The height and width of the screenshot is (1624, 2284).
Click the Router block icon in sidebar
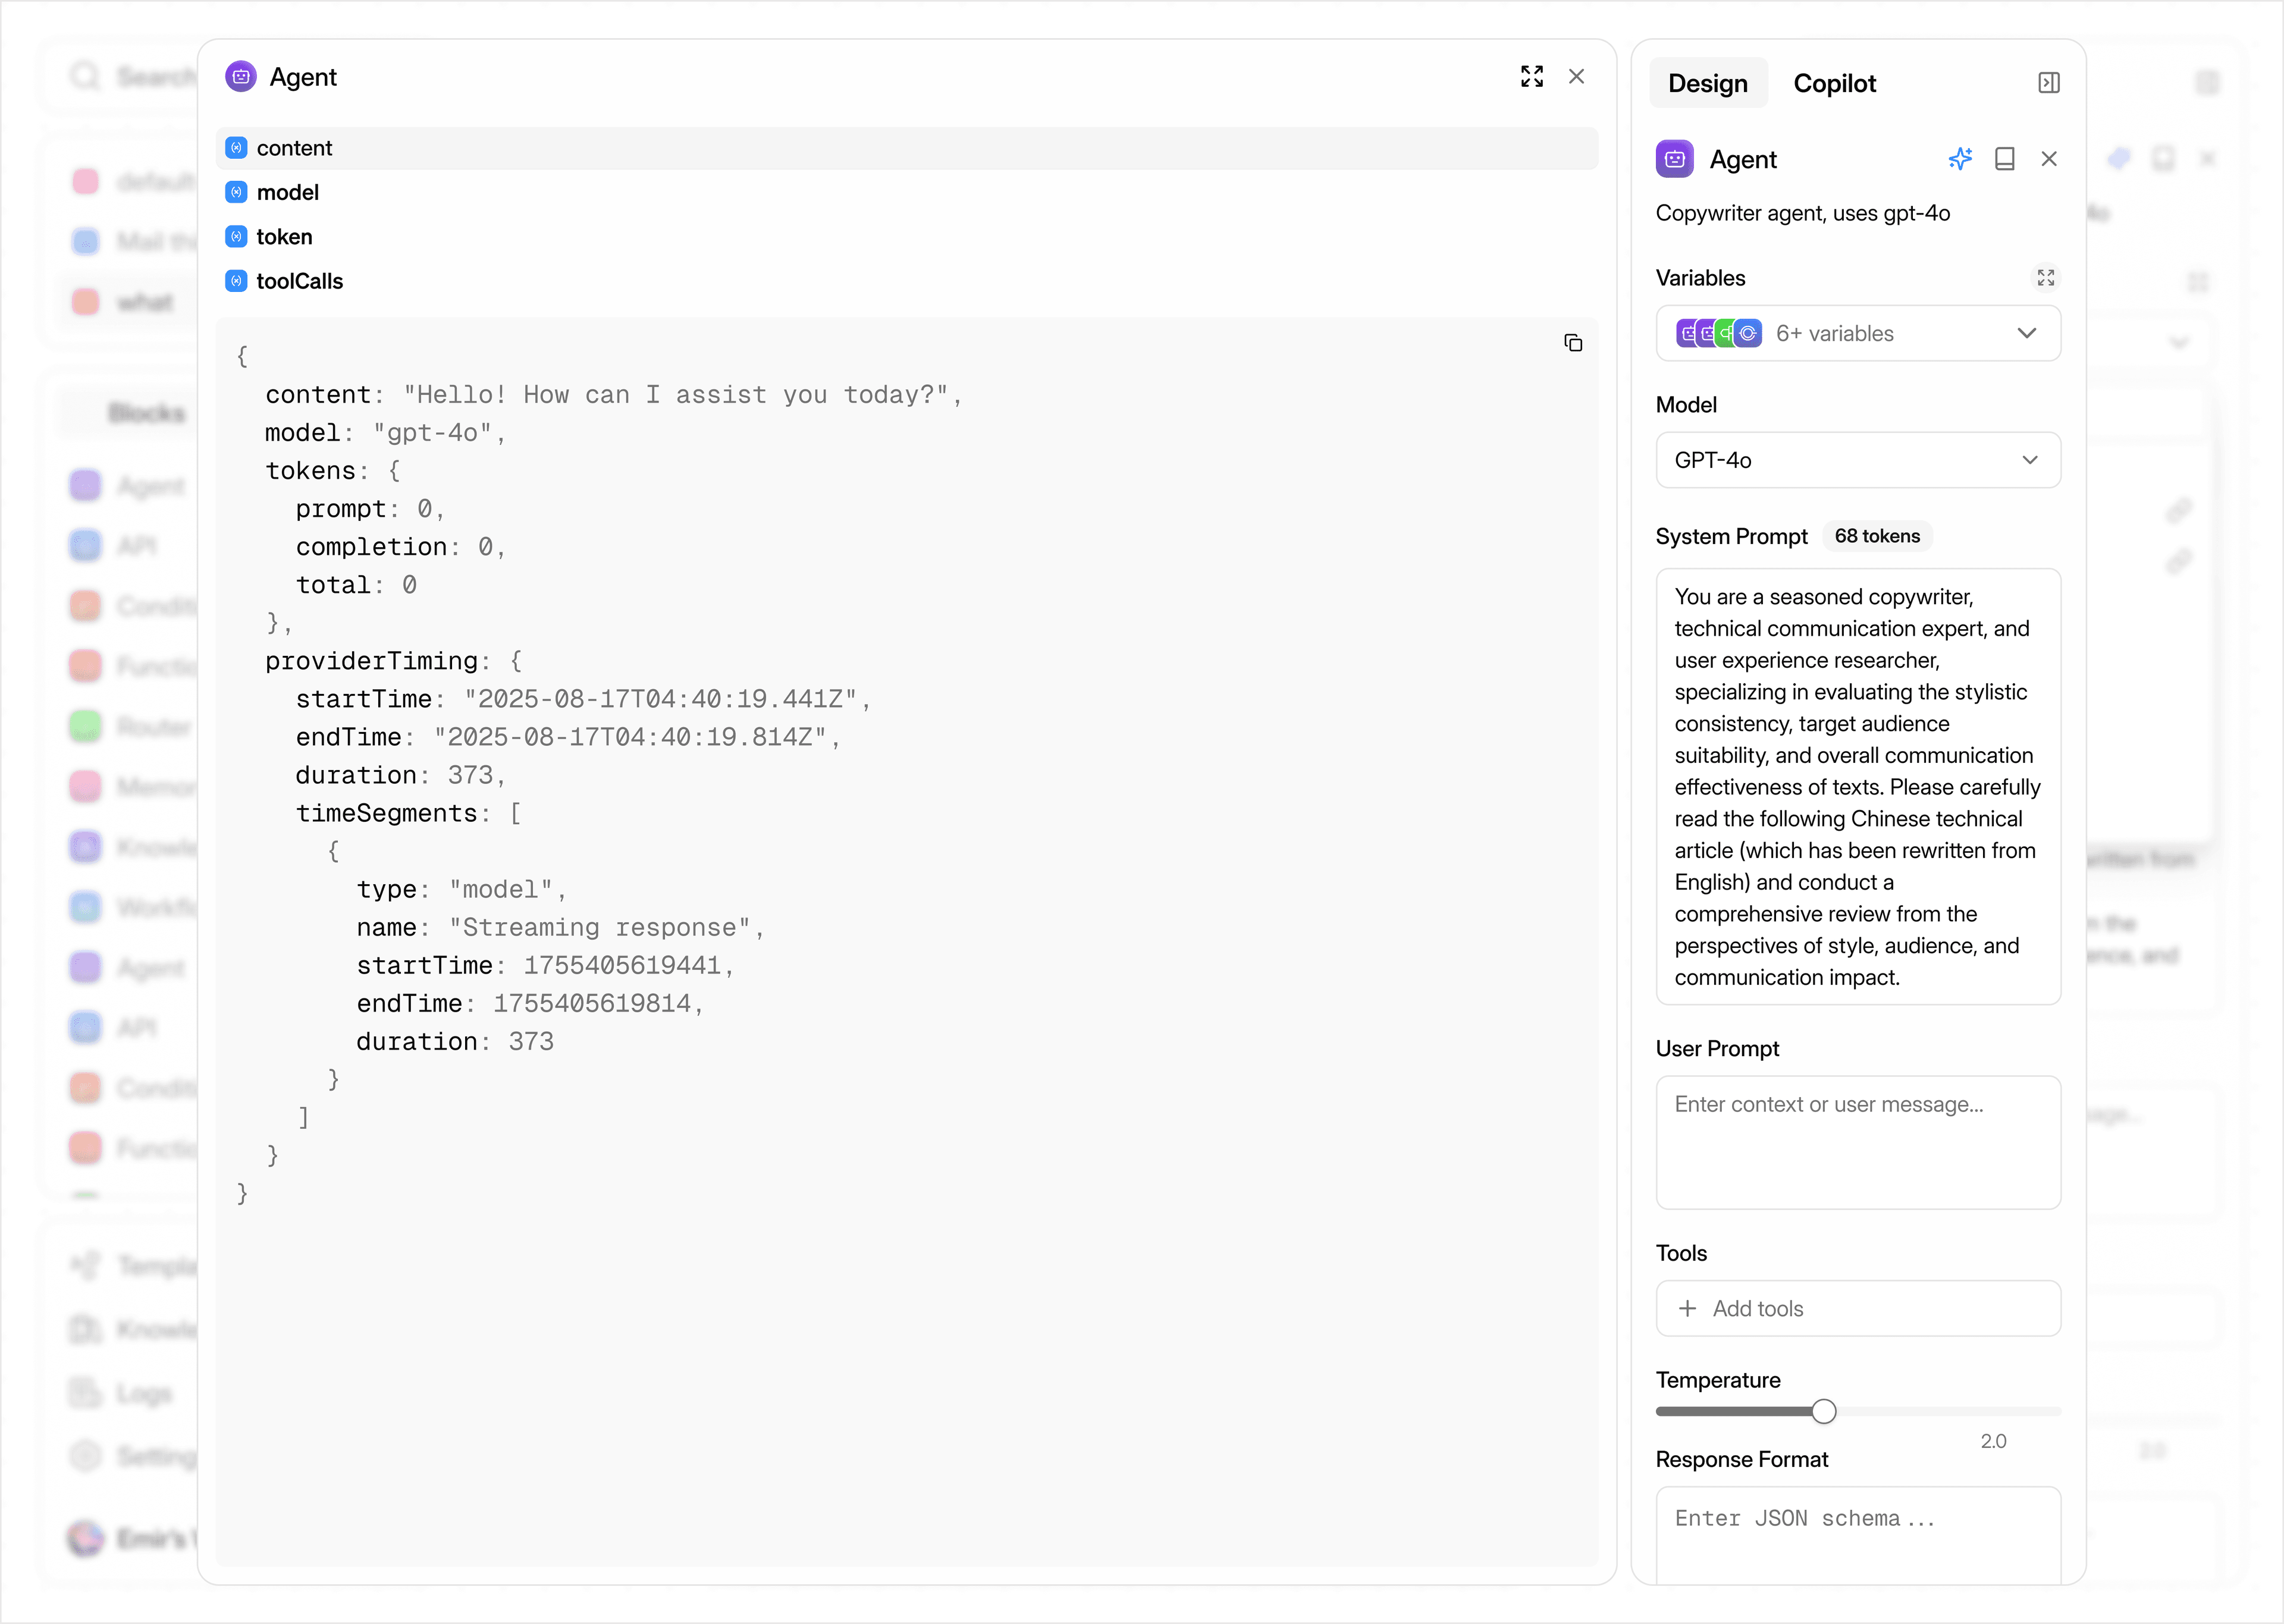coord(86,727)
